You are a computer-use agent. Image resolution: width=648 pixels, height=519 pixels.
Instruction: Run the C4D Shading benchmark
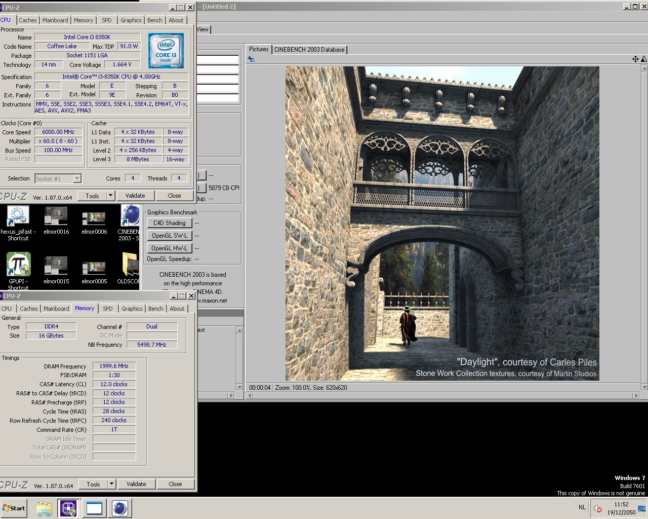pos(170,223)
